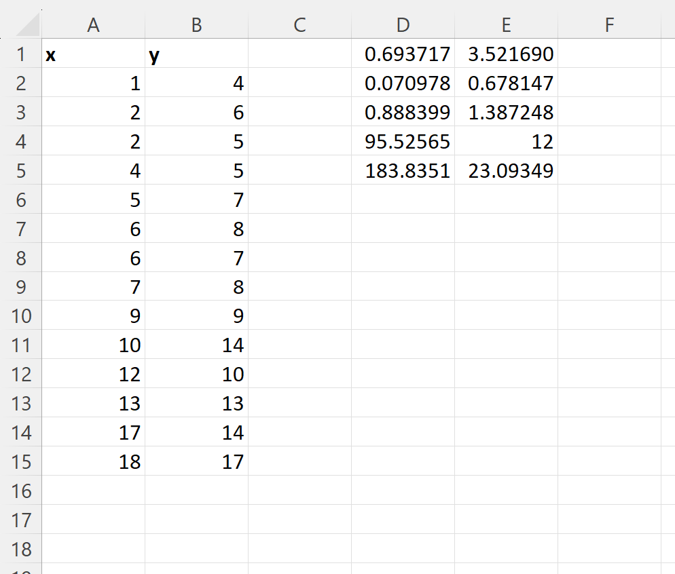Select cell D1 with value 0.693717
Viewport: 675px width, 574px height.
pos(403,54)
